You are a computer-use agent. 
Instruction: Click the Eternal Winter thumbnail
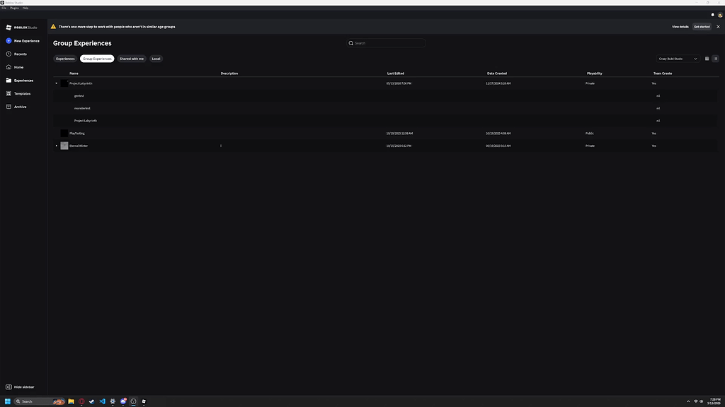click(64, 146)
